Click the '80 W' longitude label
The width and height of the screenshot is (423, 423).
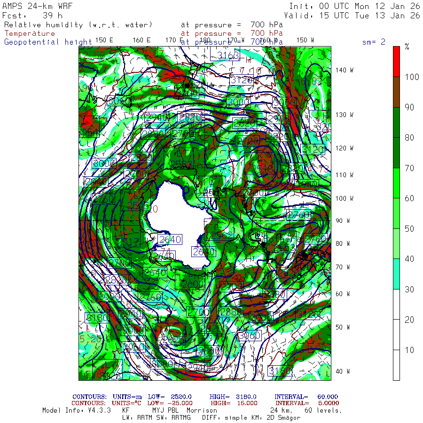point(343,243)
